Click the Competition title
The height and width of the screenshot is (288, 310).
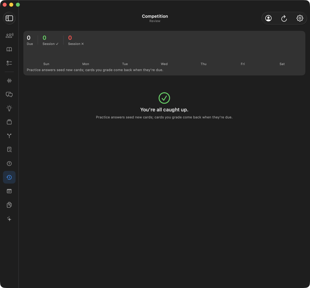(x=155, y=16)
